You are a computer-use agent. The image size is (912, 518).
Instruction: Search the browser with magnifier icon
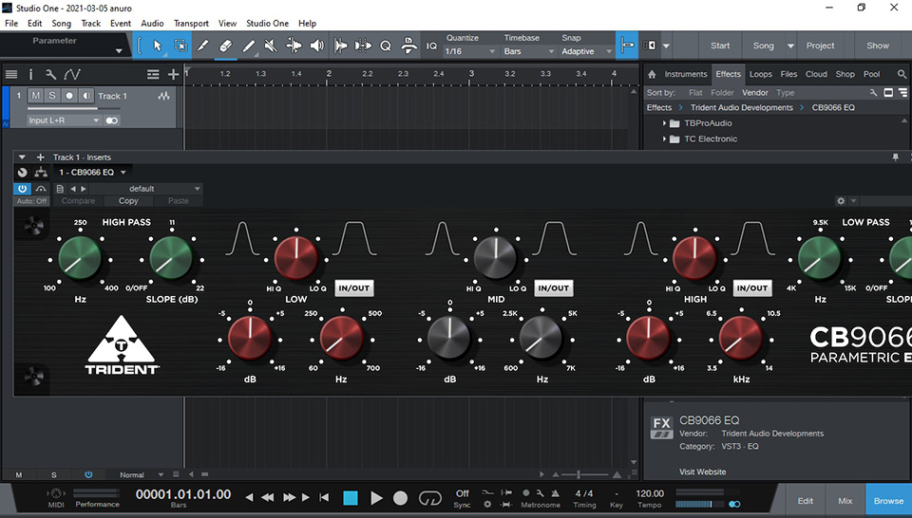(902, 74)
